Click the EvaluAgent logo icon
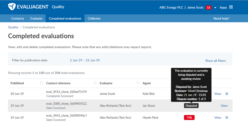 point(12,7)
